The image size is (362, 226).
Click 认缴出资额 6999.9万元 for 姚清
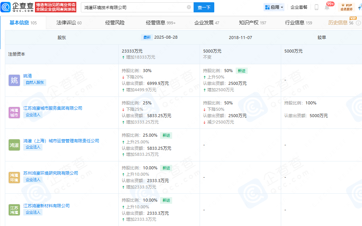[x=145, y=83]
